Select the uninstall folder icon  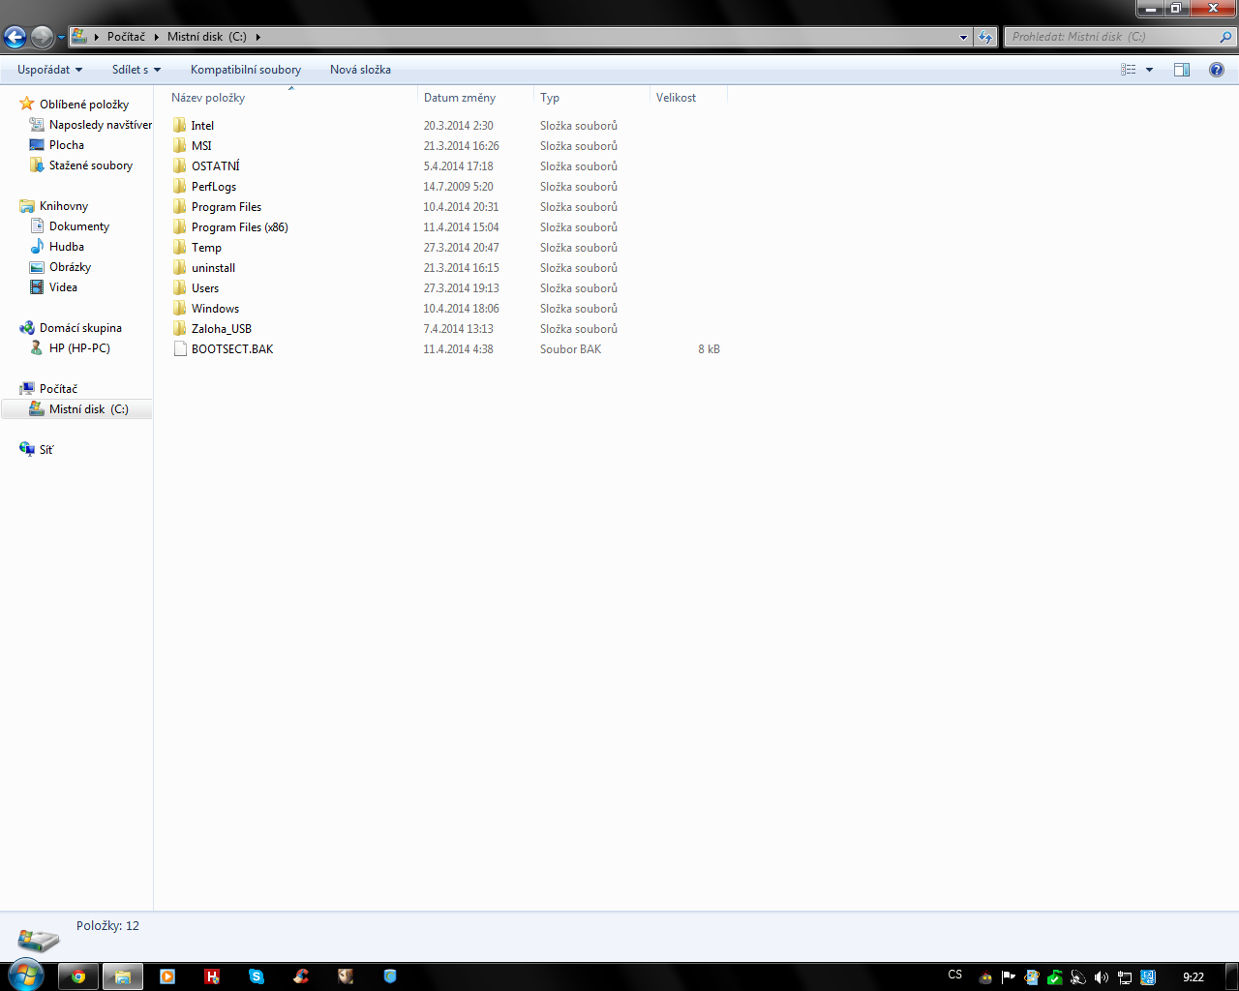180,267
